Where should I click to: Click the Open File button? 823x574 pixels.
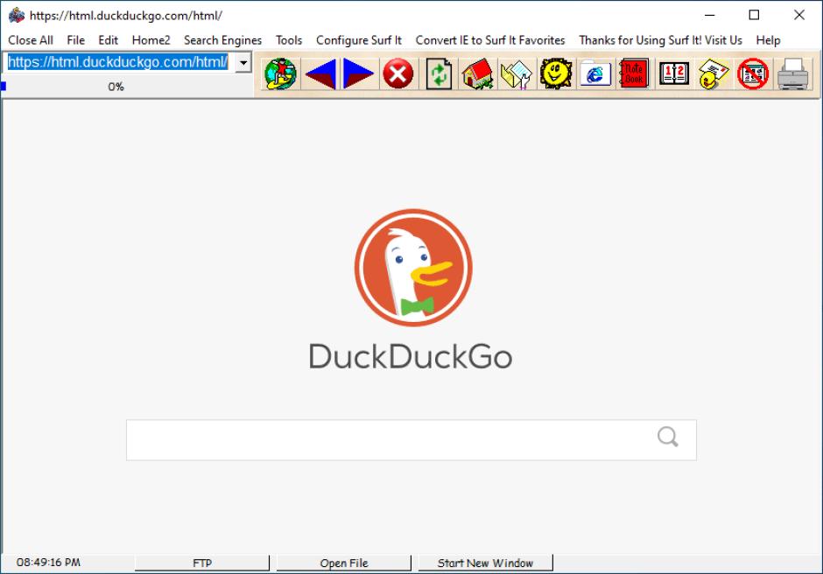pos(344,563)
